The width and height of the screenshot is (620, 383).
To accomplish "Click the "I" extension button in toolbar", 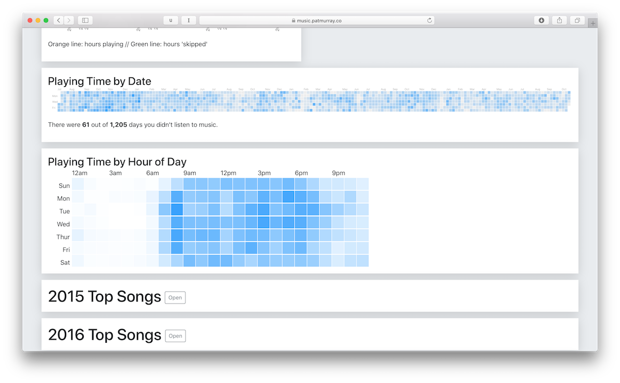I will (189, 20).
